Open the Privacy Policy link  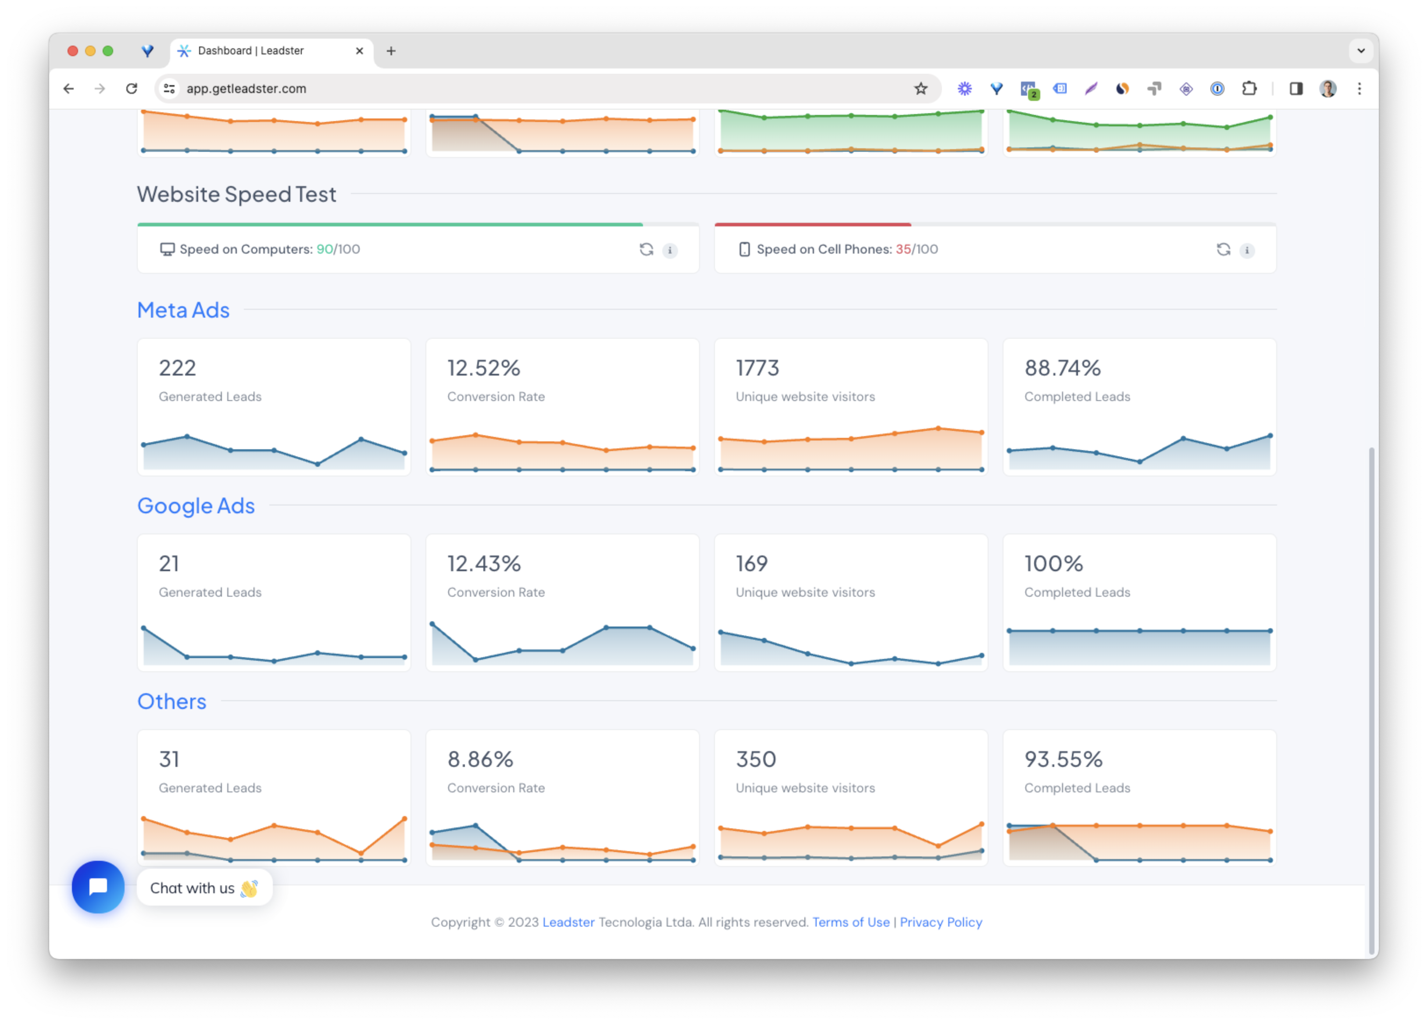pyautogui.click(x=941, y=922)
